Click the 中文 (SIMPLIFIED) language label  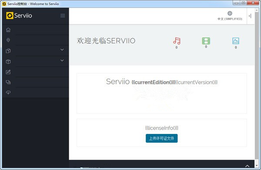click(230, 19)
